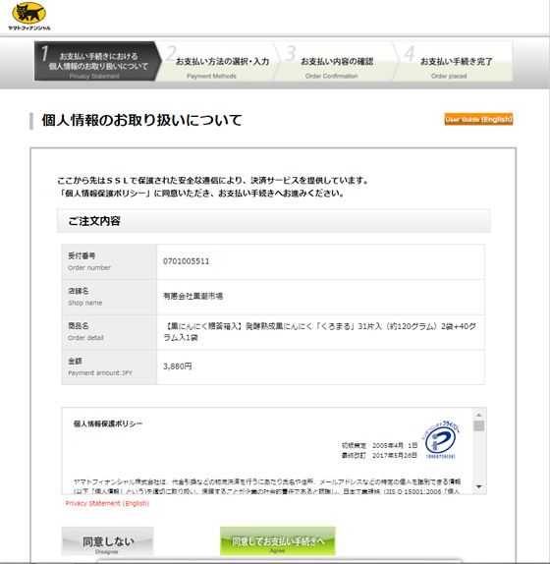550x564 pixels.
Task: Click the Payment amount:JPY label cell
Action: point(109,367)
